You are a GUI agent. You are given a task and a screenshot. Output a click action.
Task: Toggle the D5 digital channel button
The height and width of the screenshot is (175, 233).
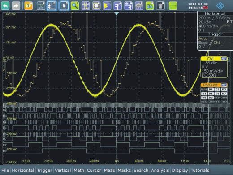point(211,94)
